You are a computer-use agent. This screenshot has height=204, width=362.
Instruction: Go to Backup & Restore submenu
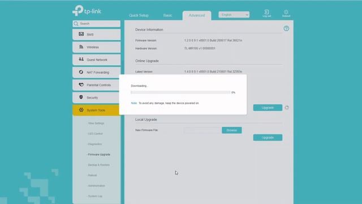click(98, 165)
